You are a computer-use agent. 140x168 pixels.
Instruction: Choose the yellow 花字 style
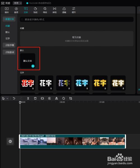click(100, 83)
